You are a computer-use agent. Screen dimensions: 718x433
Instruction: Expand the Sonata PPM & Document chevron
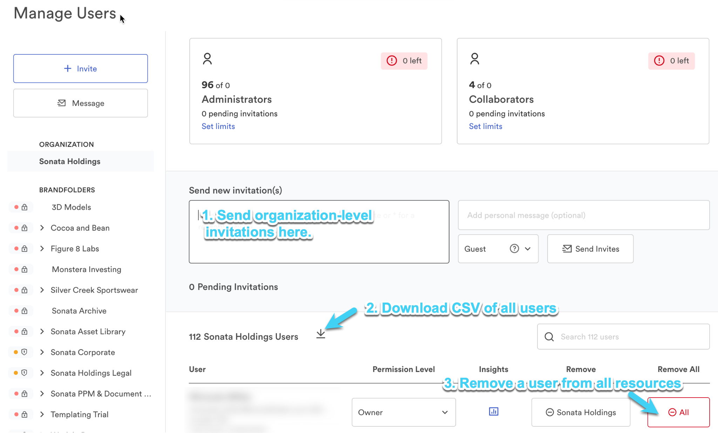[x=42, y=393]
